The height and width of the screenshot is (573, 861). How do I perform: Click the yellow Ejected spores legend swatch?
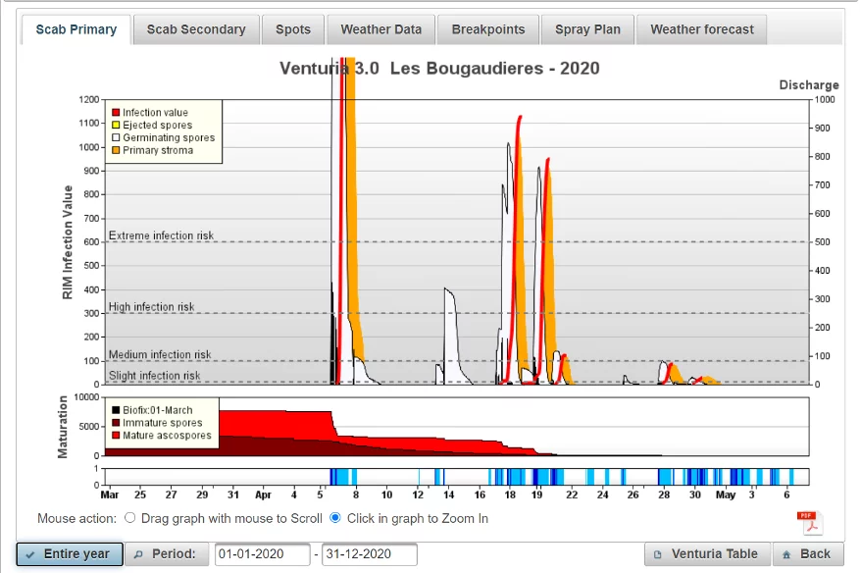tap(116, 126)
